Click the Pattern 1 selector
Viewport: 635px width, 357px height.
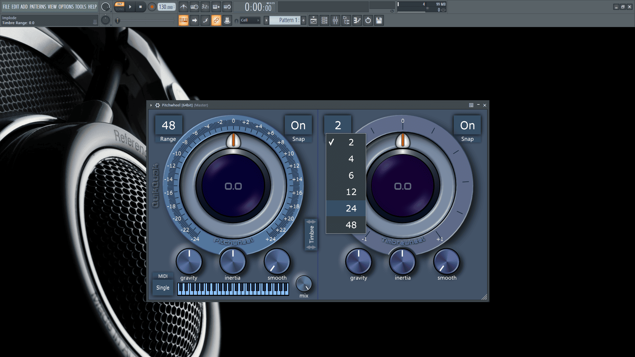(285, 20)
